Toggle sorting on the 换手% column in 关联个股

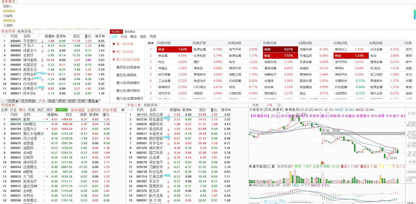[226, 110]
